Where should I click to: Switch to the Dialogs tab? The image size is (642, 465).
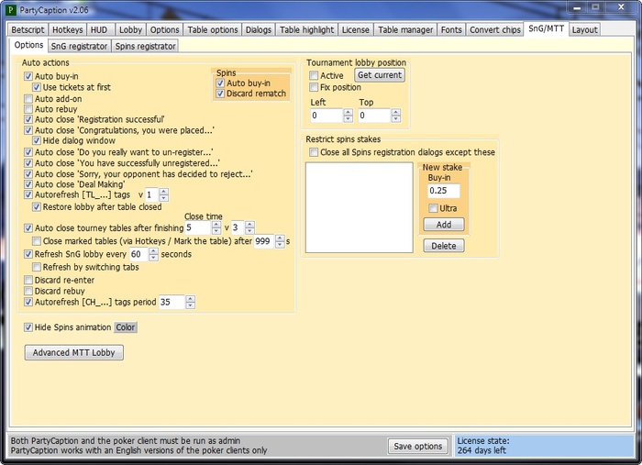259,30
